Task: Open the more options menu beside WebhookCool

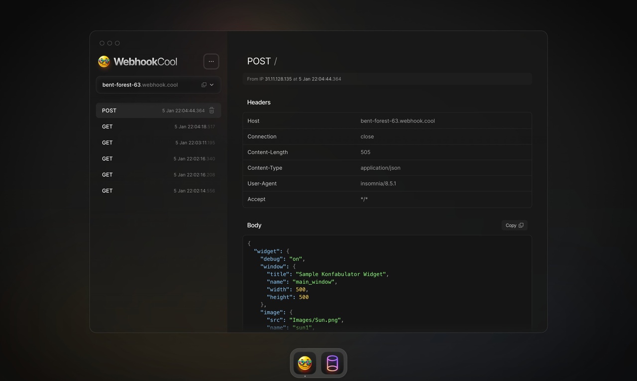Action: [211, 61]
